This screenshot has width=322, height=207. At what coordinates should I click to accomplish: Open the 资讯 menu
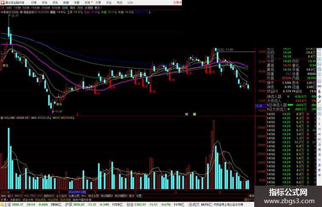point(55,2)
